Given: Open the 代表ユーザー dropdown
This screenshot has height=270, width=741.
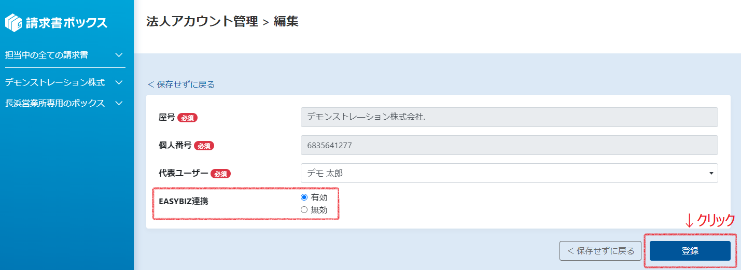Looking at the screenshot, I should pyautogui.click(x=509, y=173).
